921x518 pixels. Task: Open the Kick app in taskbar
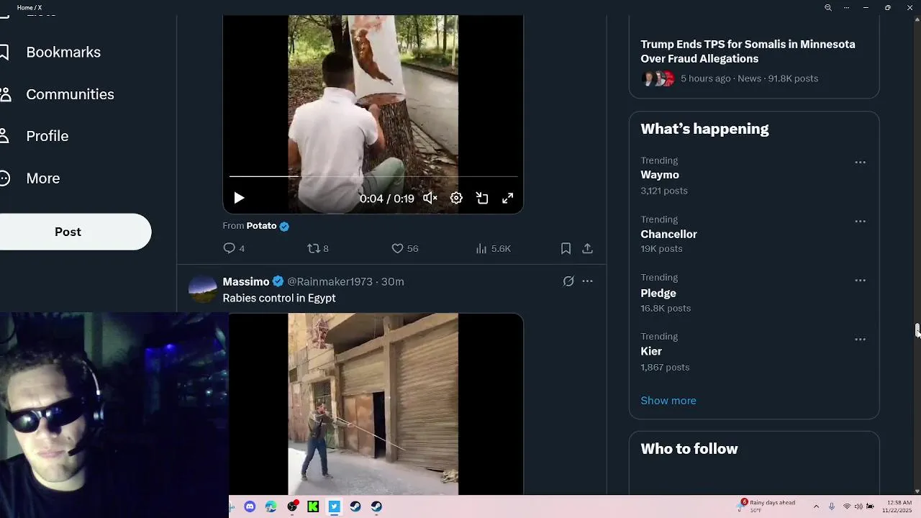click(313, 506)
